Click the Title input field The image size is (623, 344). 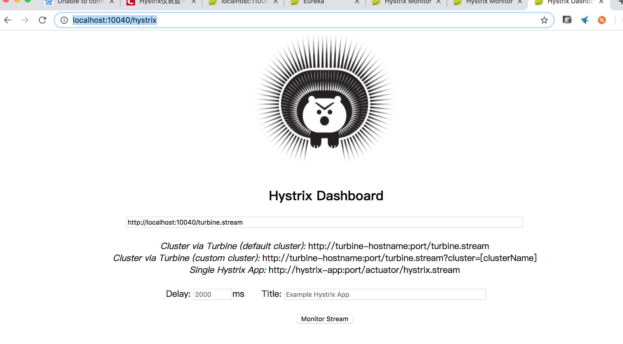coord(385,294)
